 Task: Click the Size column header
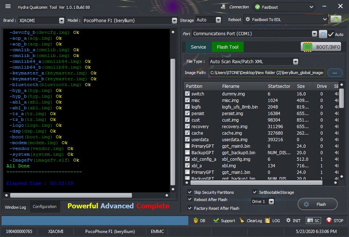pos(301,86)
